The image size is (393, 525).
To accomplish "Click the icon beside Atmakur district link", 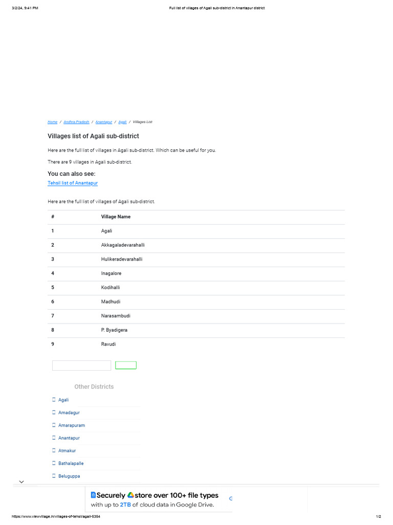I will pos(54,450).
